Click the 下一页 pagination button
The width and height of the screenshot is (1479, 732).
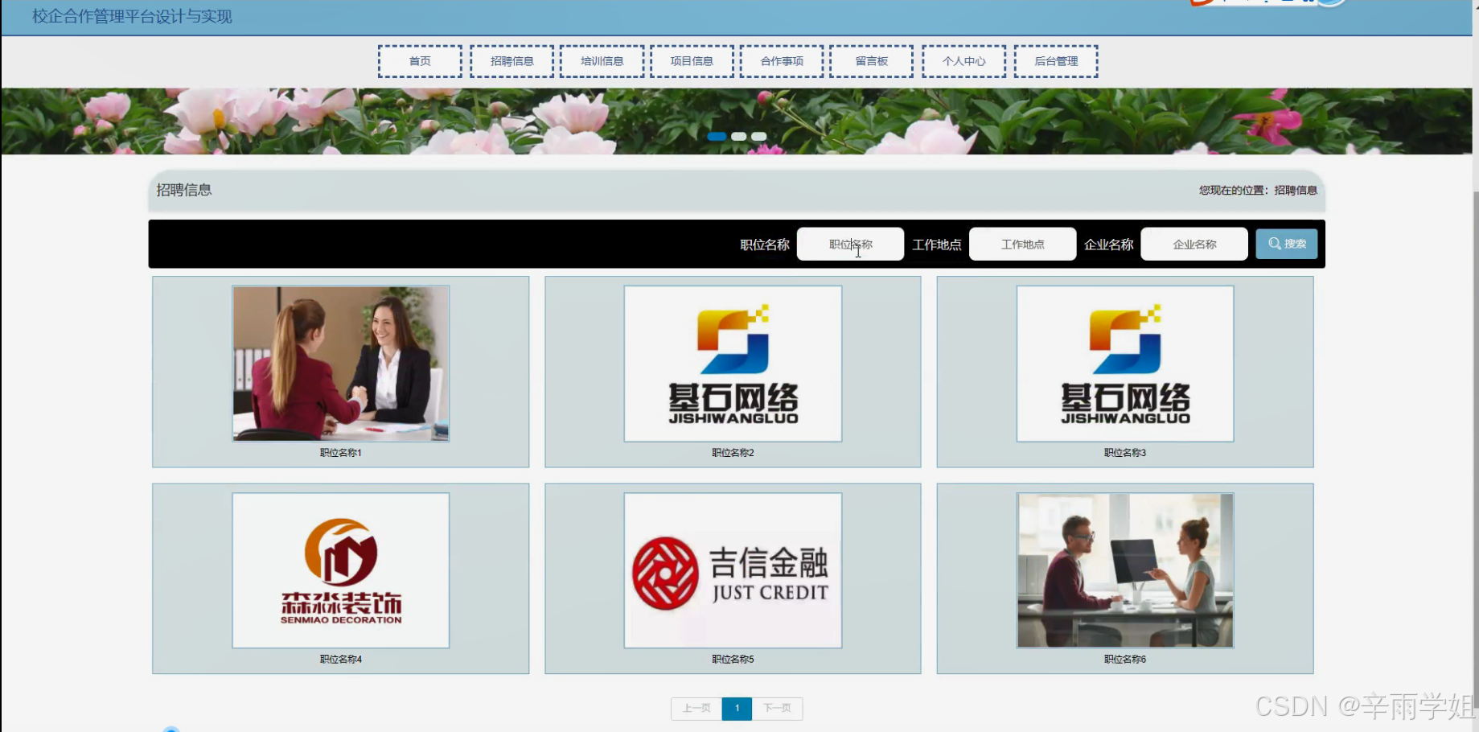pos(777,709)
